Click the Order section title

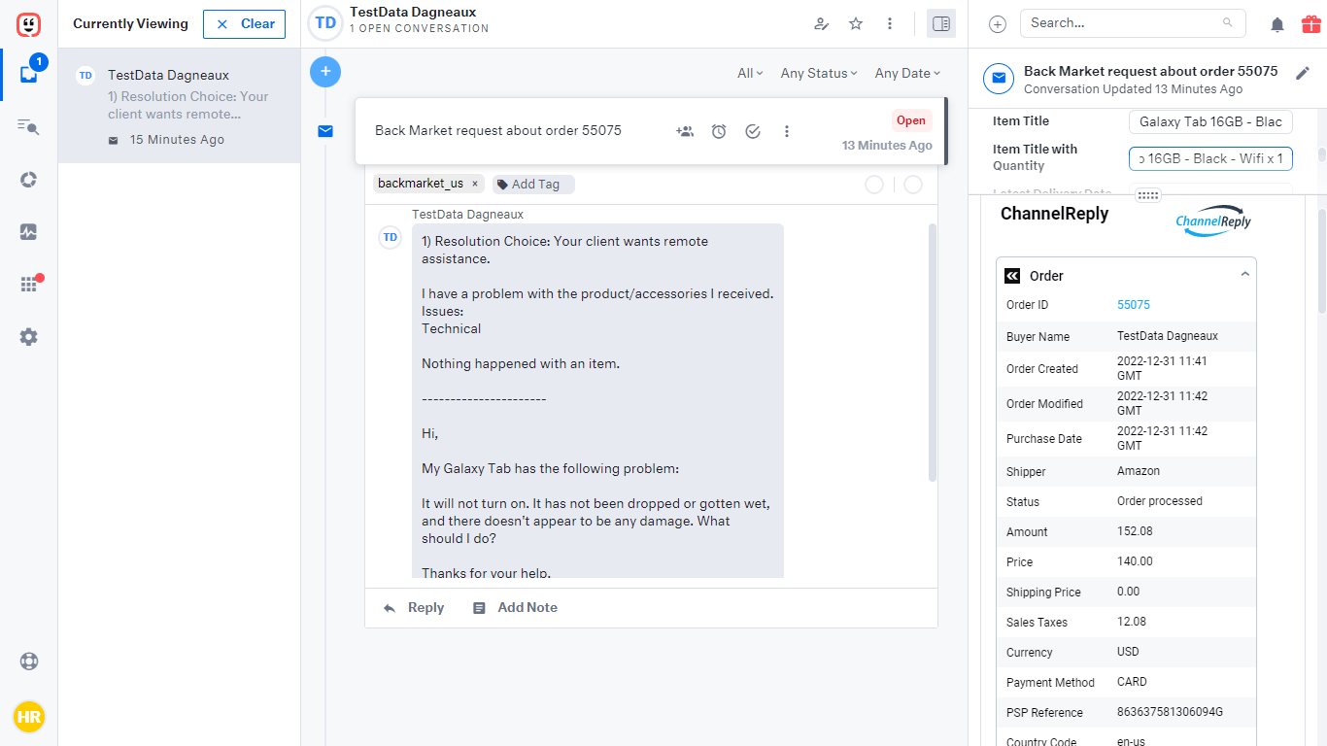(1046, 276)
